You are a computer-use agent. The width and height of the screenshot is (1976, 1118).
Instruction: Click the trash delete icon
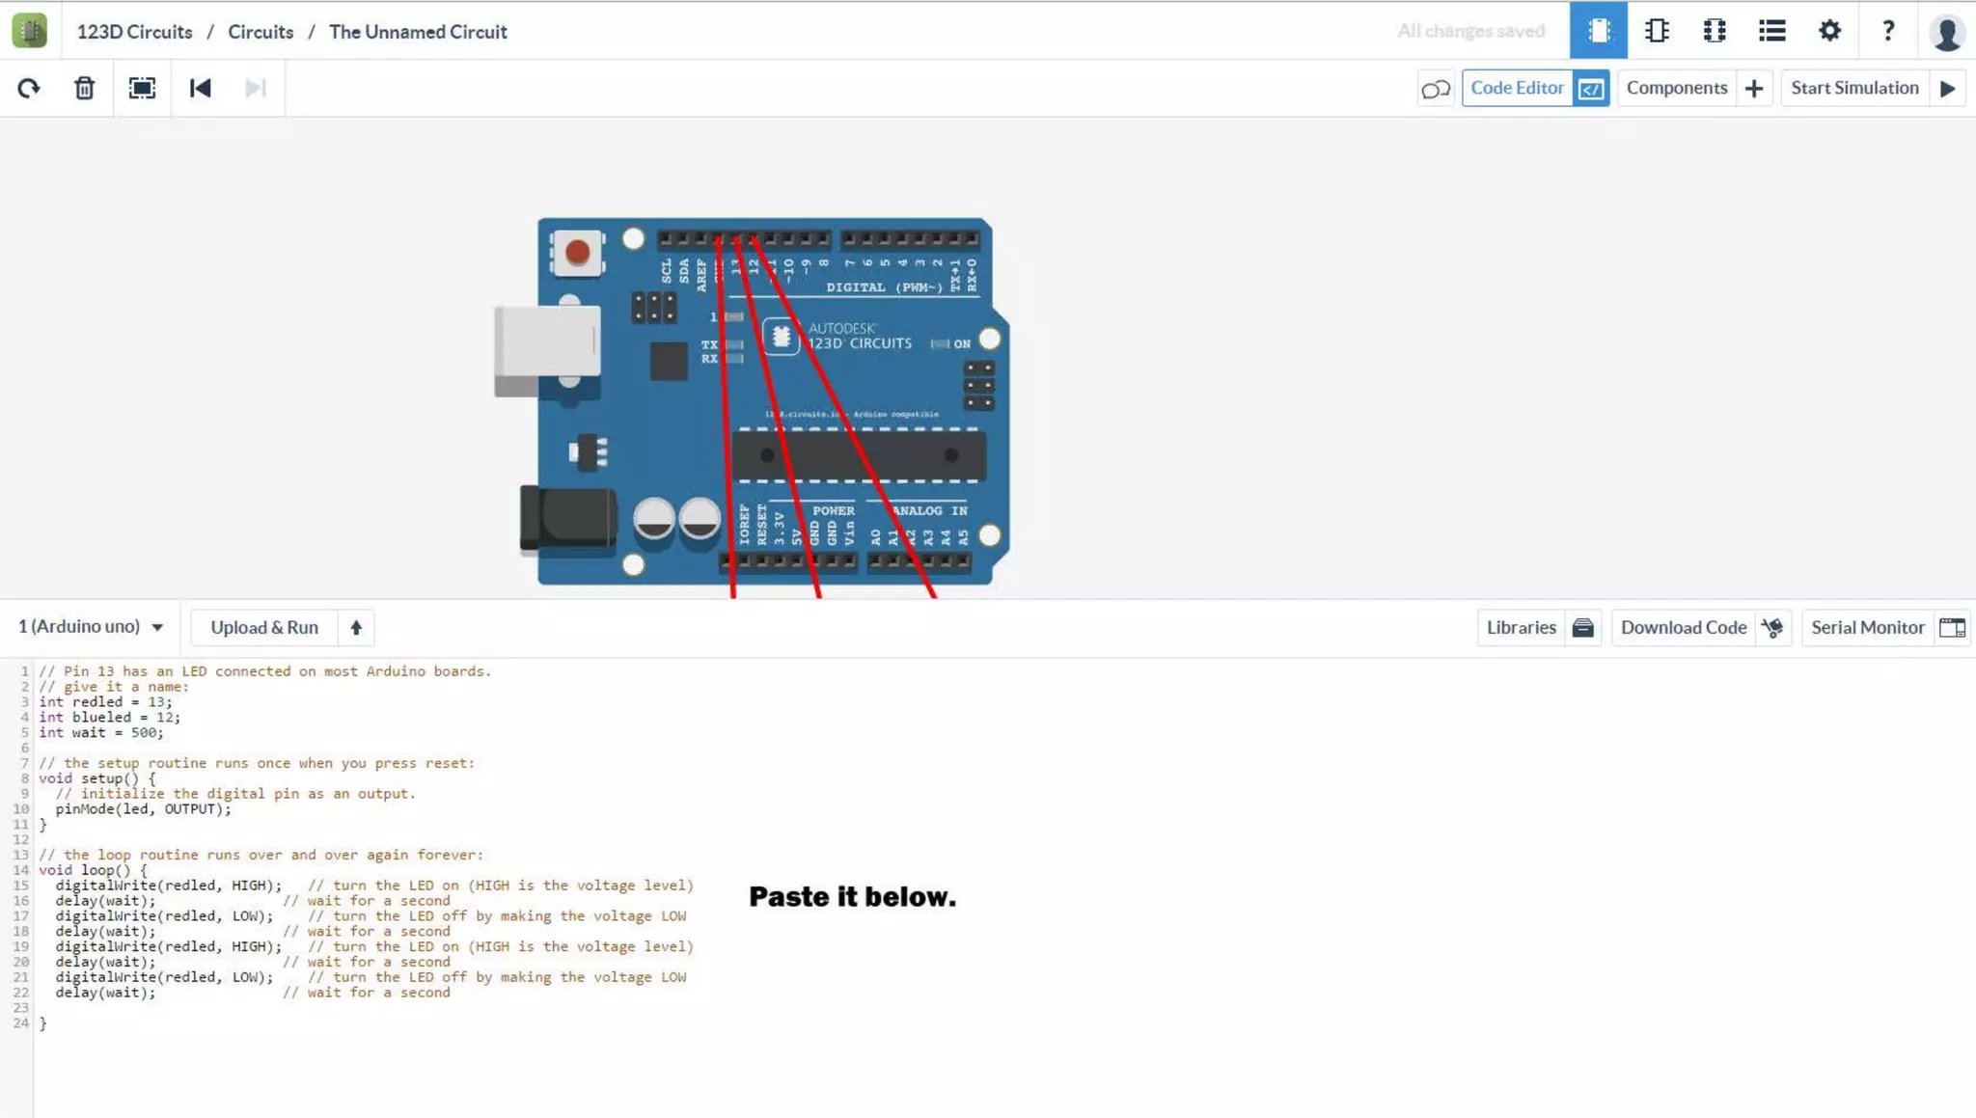click(85, 89)
